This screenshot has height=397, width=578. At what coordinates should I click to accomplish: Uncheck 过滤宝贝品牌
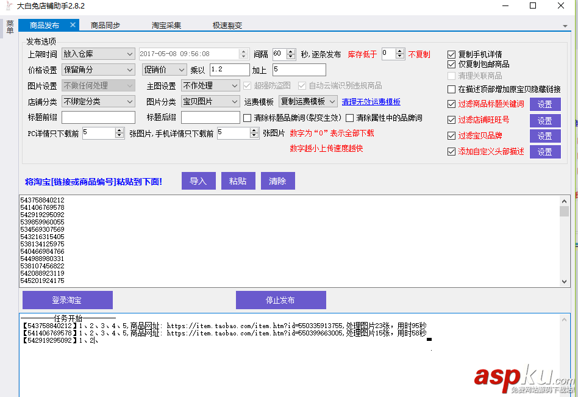pyautogui.click(x=451, y=135)
